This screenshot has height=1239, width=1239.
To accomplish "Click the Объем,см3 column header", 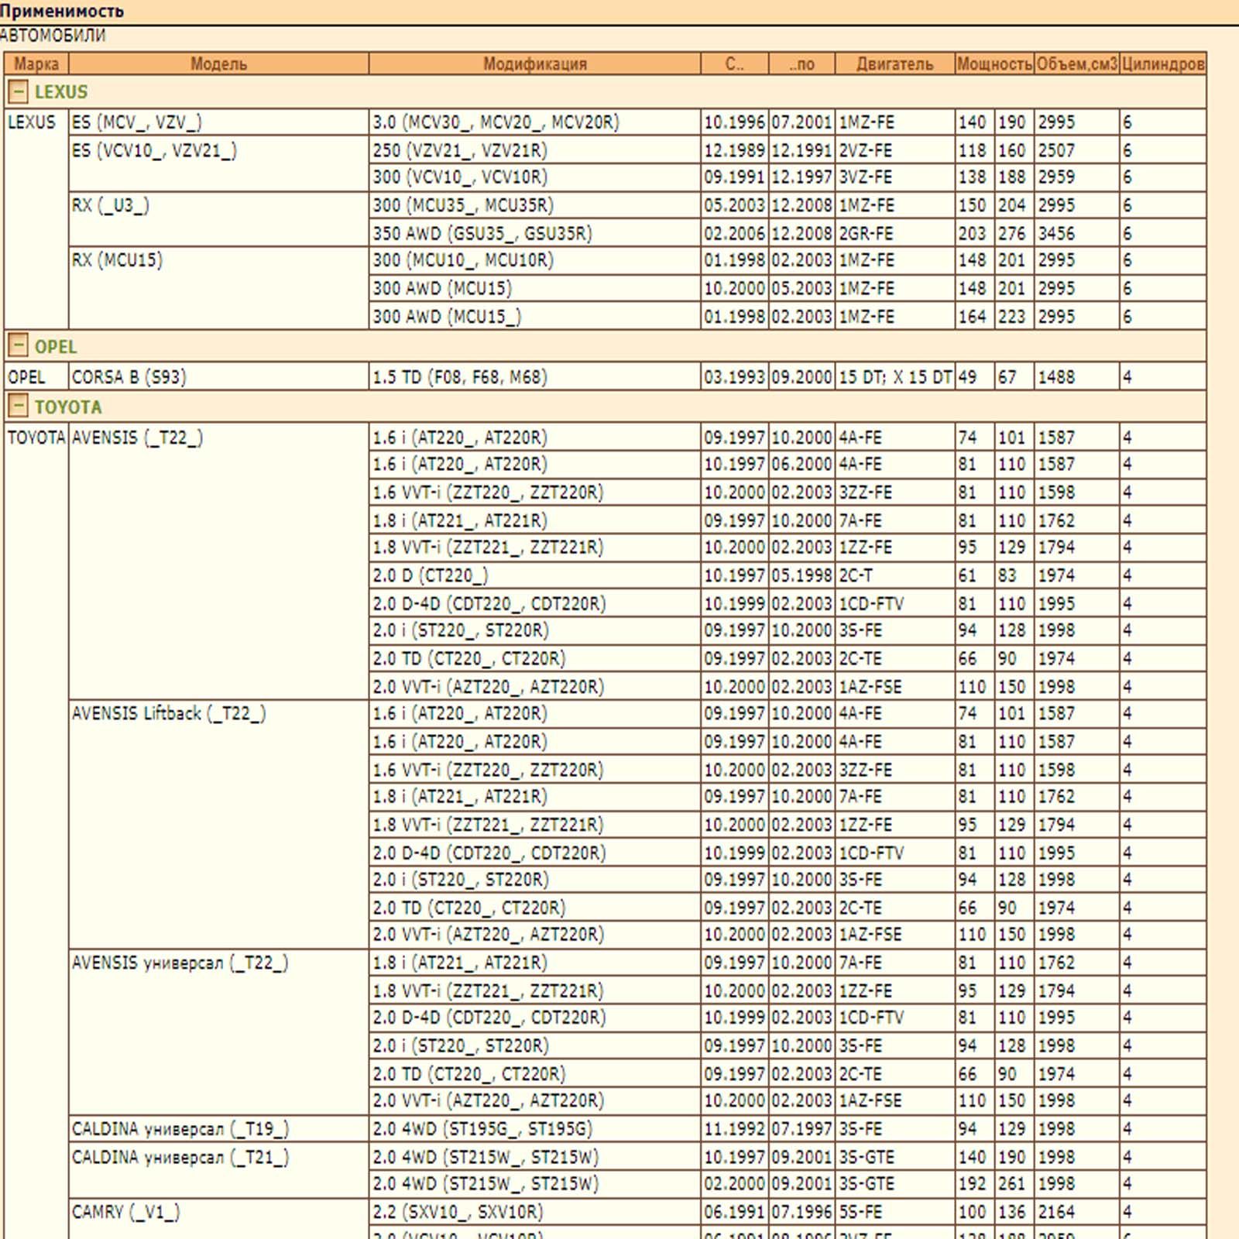I will point(1076,64).
